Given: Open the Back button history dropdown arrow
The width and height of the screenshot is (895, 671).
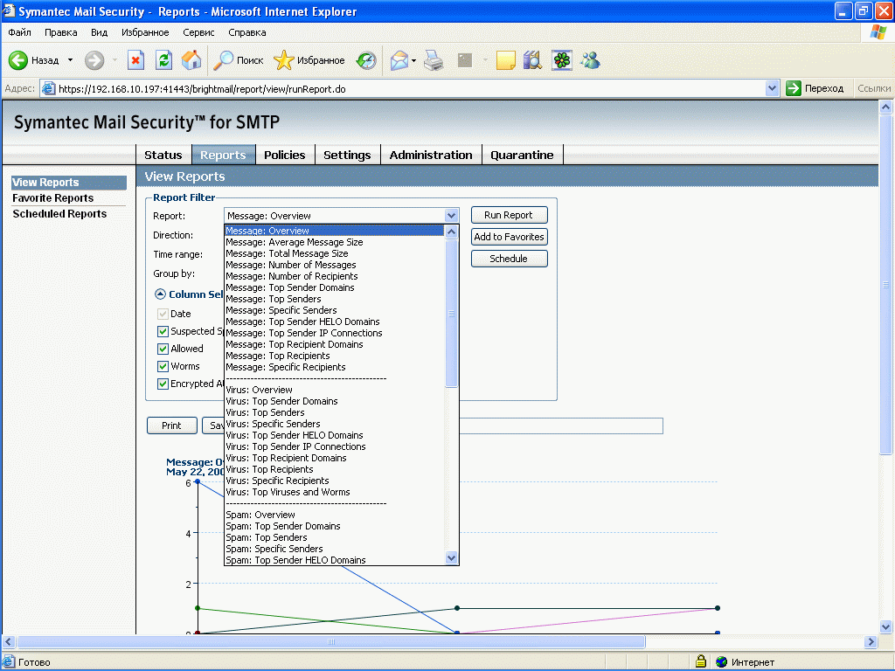Looking at the screenshot, I should pyautogui.click(x=70, y=60).
